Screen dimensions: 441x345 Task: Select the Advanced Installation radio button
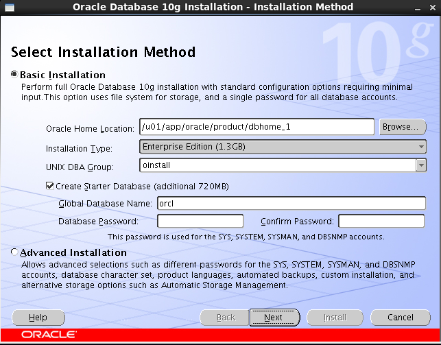point(14,252)
